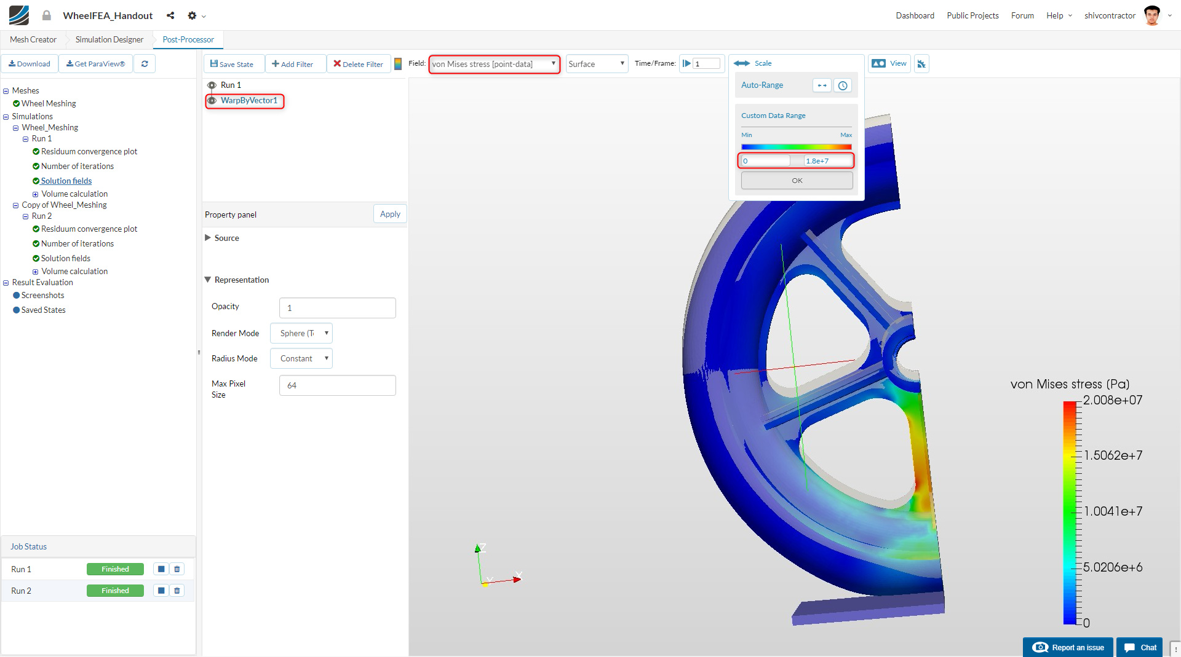Click the Add Filter button
The width and height of the screenshot is (1181, 657).
coord(295,64)
